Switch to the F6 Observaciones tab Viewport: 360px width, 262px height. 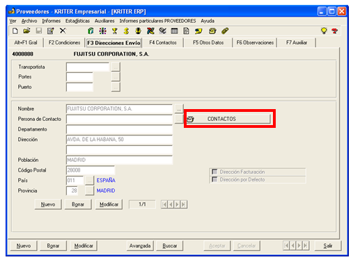pyautogui.click(x=255, y=42)
